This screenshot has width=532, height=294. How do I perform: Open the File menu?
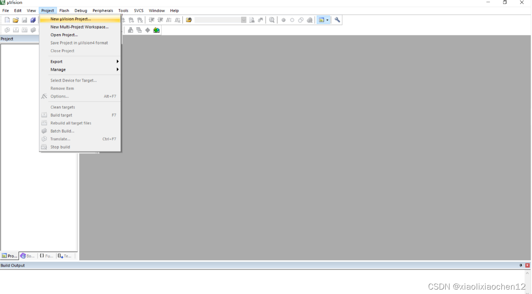5,11
